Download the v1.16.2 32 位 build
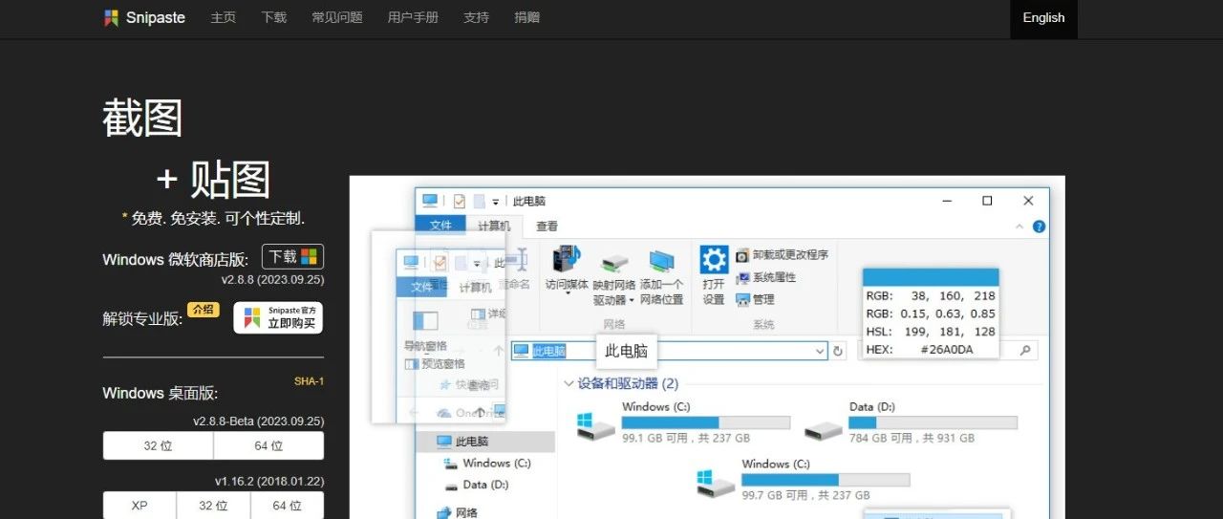Image resolution: width=1223 pixels, height=519 pixels. [x=213, y=506]
